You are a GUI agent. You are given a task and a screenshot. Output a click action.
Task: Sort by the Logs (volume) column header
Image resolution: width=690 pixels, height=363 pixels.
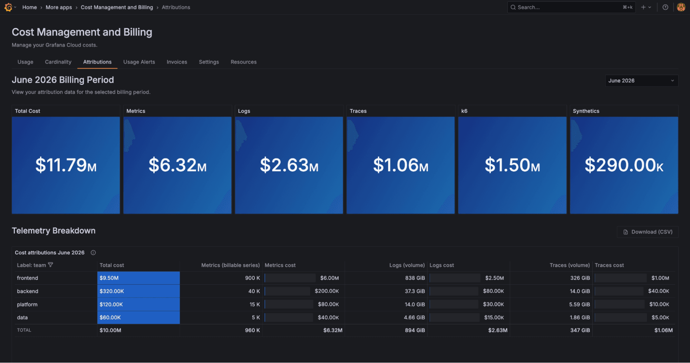pos(407,265)
